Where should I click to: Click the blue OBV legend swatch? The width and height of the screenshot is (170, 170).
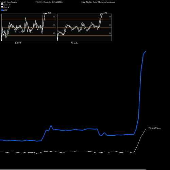pyautogui.click(x=2, y=10)
